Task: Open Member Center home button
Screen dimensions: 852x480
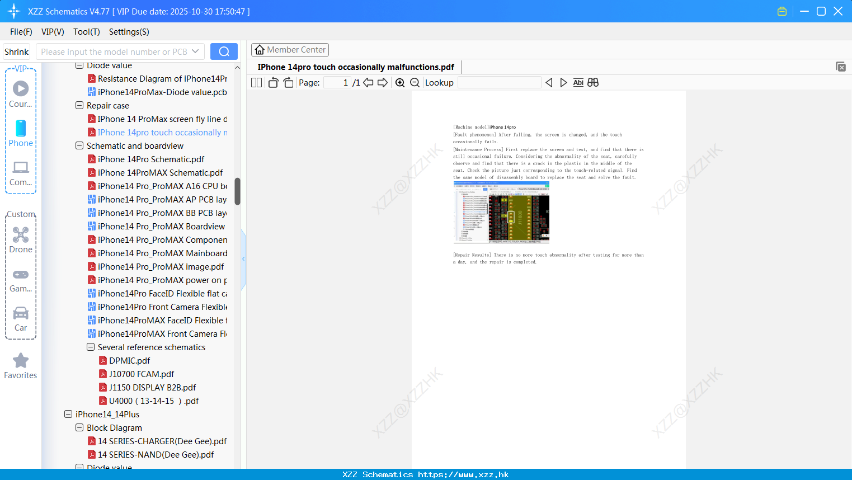Action: (x=290, y=50)
